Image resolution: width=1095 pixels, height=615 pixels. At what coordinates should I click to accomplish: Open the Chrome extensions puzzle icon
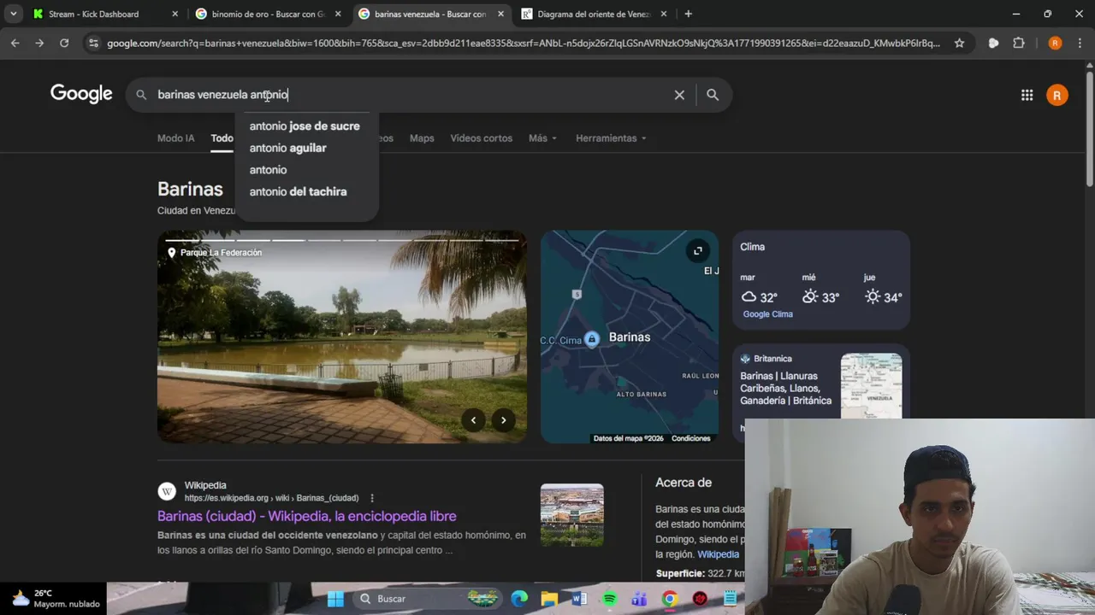click(x=1018, y=43)
